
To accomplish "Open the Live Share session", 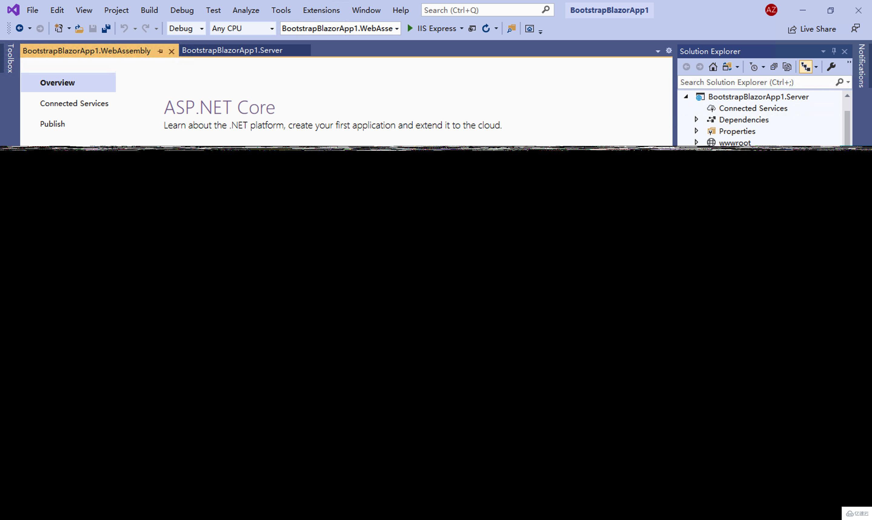I will tap(812, 29).
